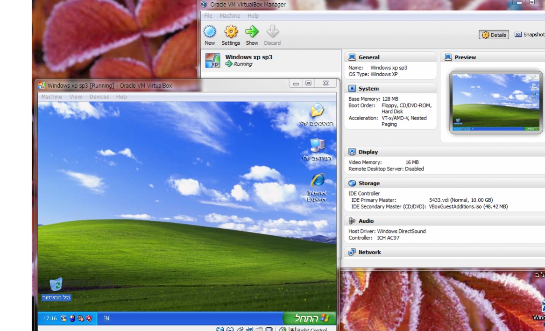Select My Documents folder icon on XP desktop
This screenshot has height=331, width=545.
click(x=317, y=111)
